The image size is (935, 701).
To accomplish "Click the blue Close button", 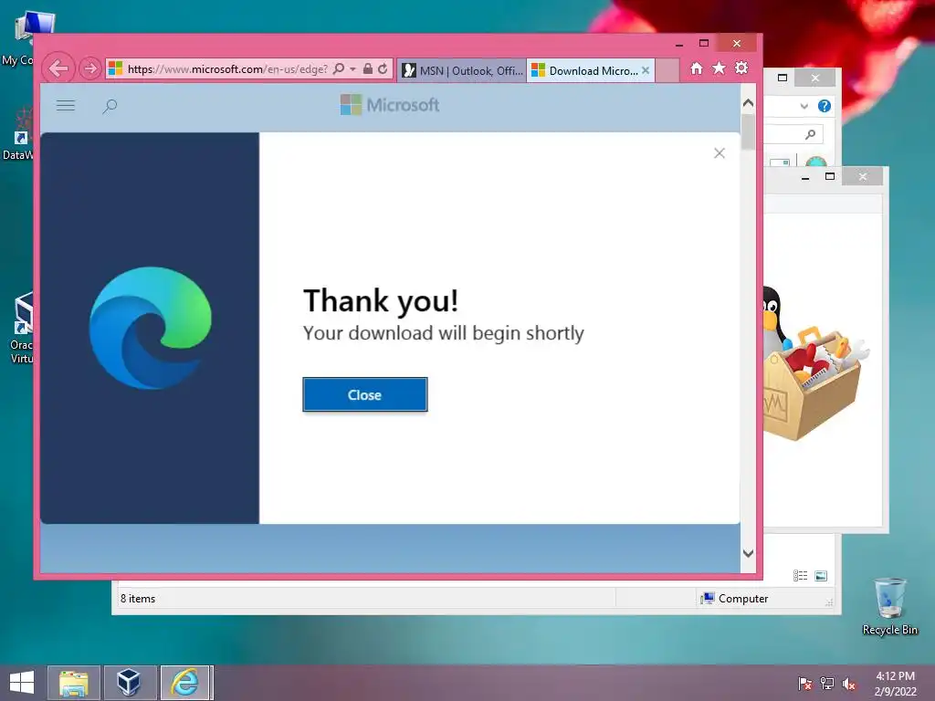I will click(365, 394).
